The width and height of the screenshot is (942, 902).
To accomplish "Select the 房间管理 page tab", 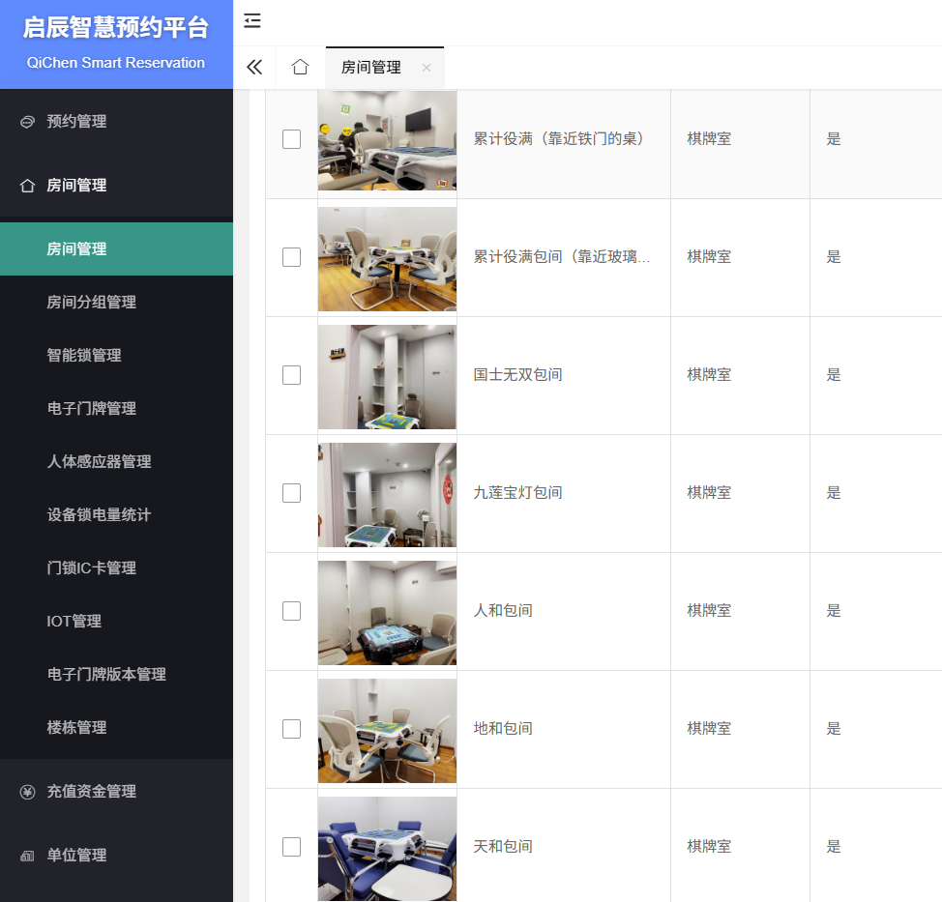I will click(385, 68).
